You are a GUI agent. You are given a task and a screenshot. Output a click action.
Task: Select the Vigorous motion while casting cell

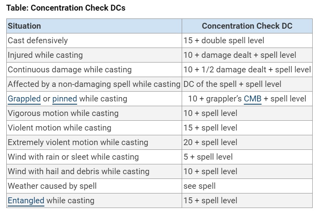click(63, 113)
